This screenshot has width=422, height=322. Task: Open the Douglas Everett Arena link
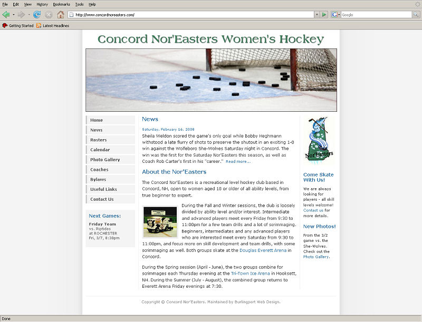[x=263, y=250]
